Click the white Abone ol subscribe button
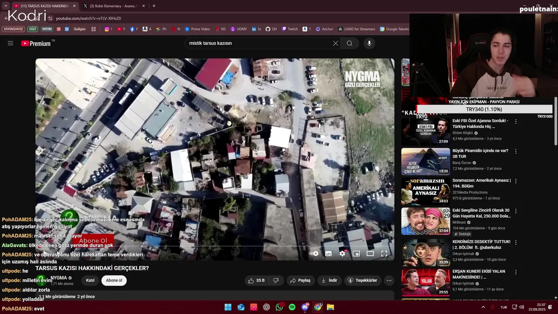 point(114,280)
